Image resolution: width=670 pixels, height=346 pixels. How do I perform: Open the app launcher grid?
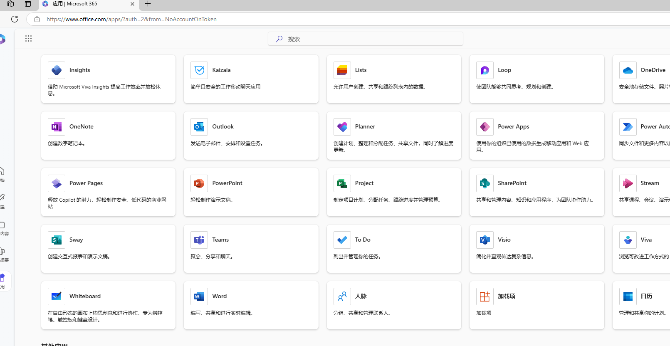(28, 39)
